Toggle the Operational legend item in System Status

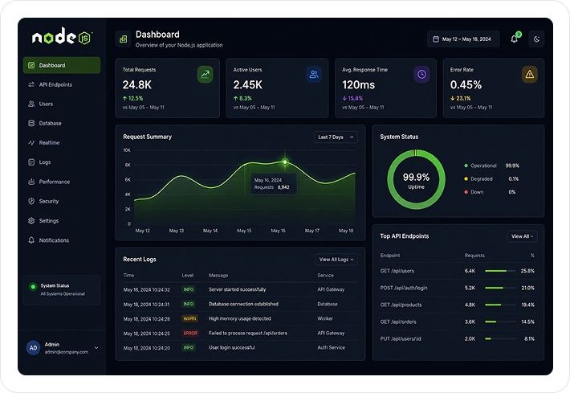[481, 166]
